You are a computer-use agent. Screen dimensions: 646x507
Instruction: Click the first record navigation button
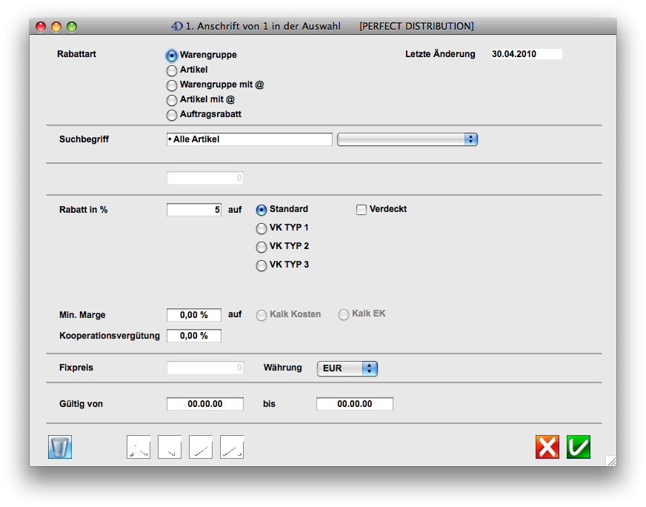[x=139, y=447]
